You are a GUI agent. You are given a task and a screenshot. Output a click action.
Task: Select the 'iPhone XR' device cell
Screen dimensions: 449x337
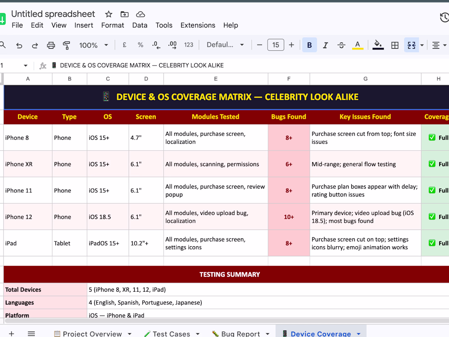click(28, 164)
